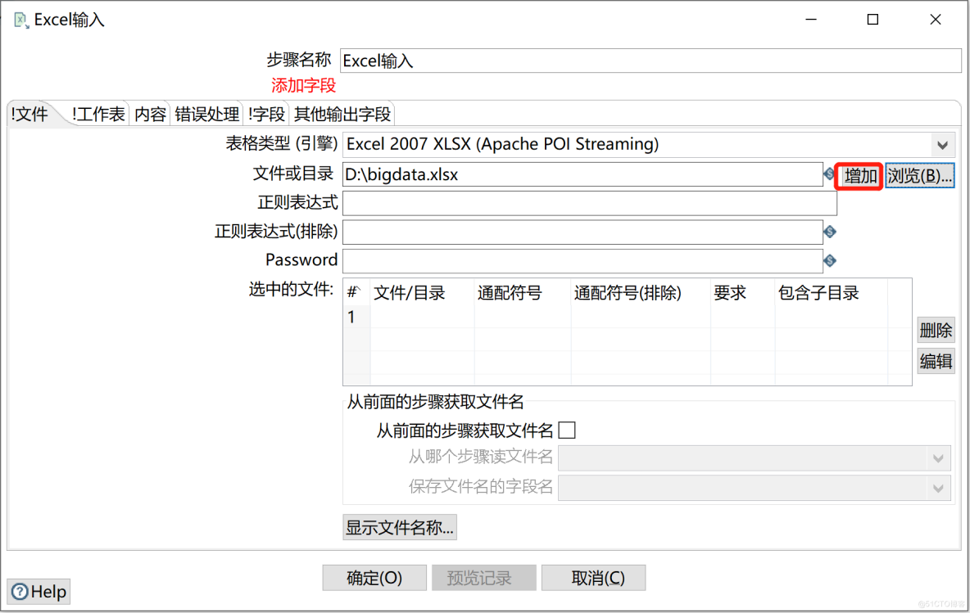
Task: Switch to the !文件 tab
Action: tap(30, 115)
